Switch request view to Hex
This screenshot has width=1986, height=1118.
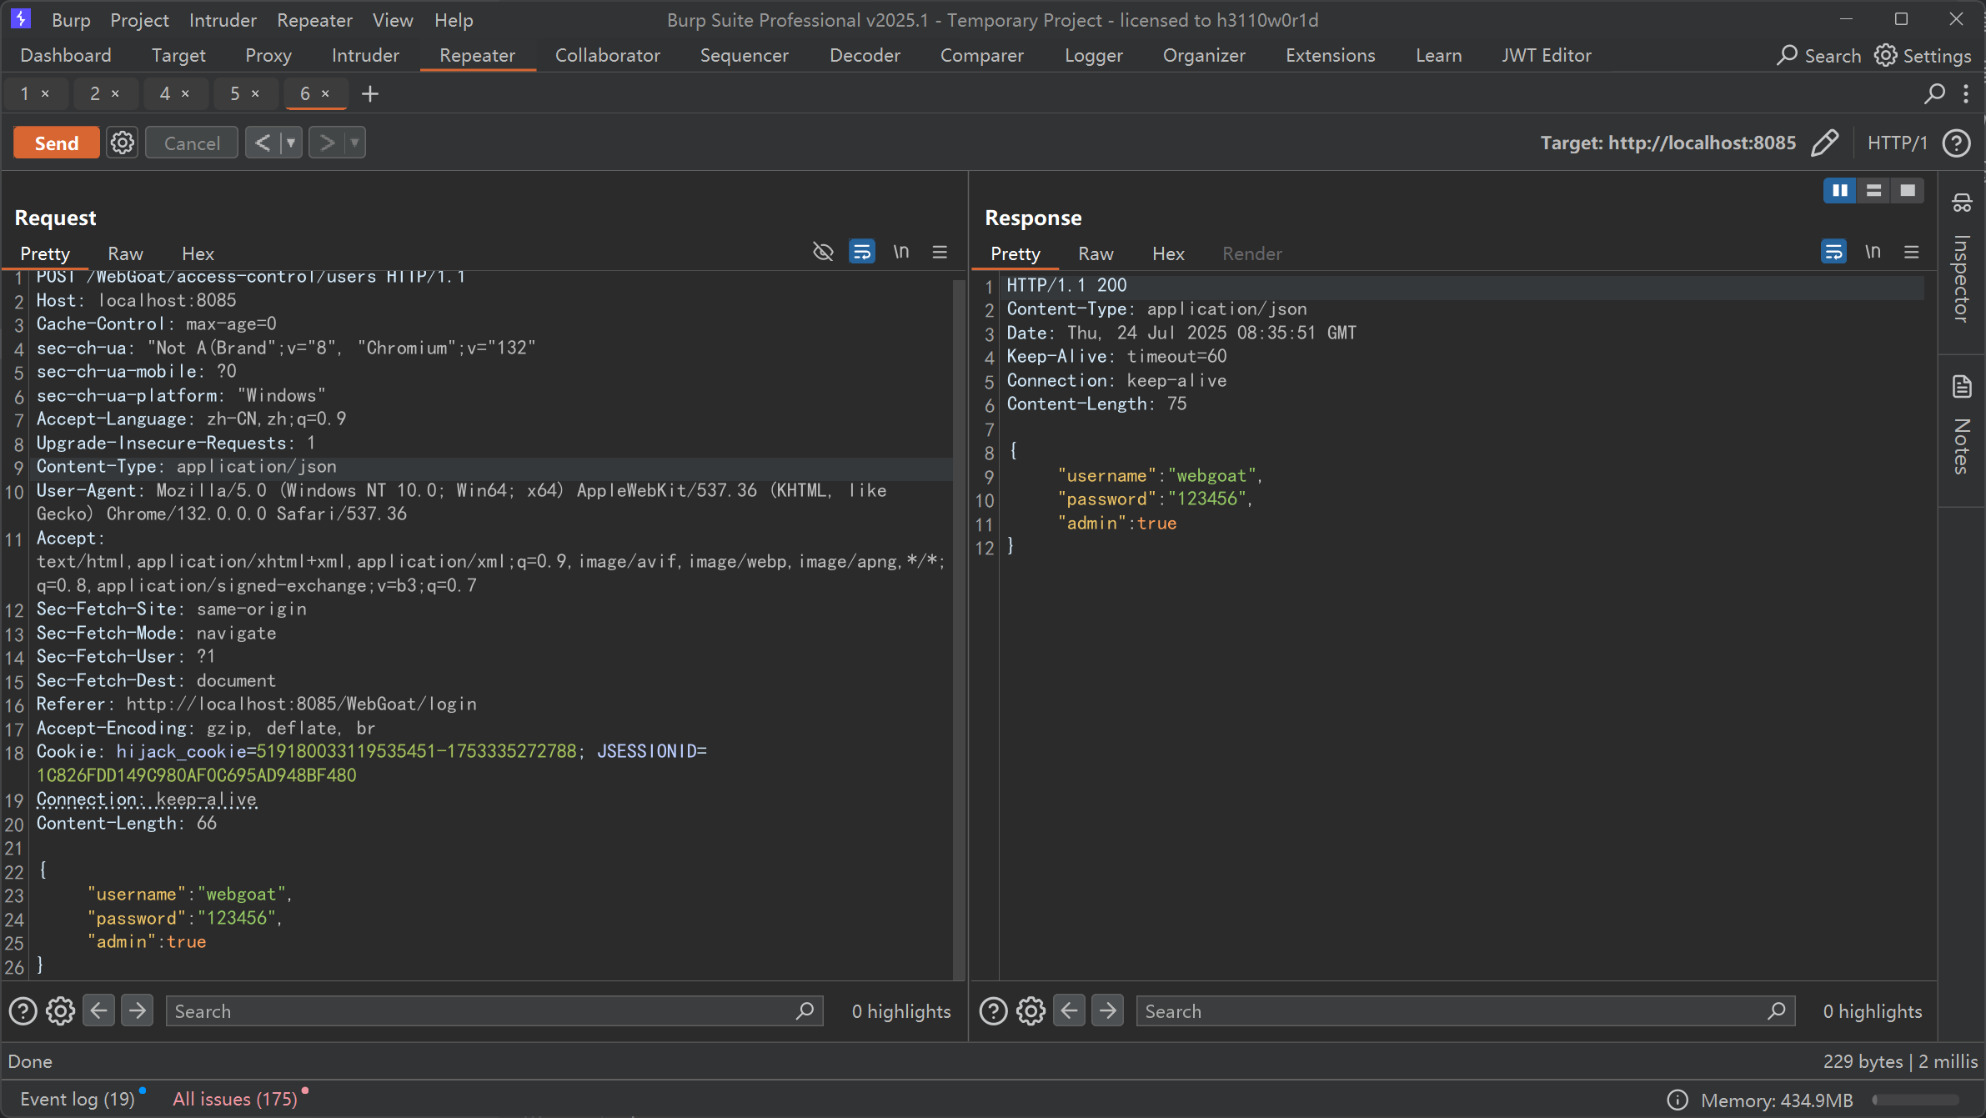coord(198,253)
